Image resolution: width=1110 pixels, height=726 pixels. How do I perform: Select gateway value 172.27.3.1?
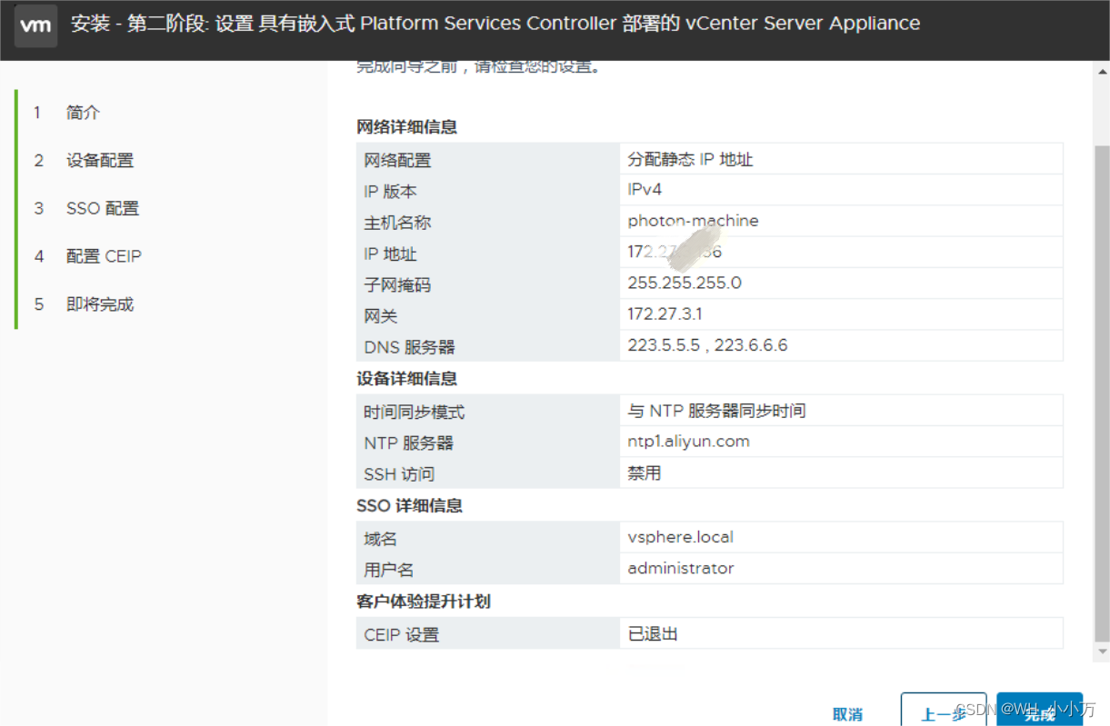665,314
